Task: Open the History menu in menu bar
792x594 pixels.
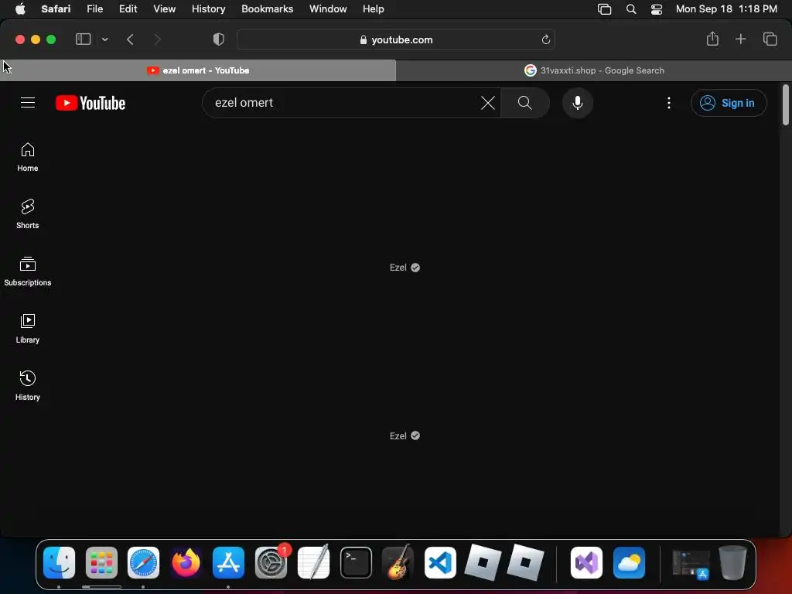Action: click(x=208, y=9)
